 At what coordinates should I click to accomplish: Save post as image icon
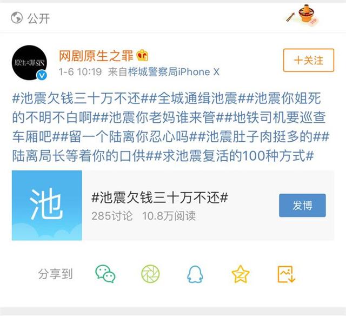tap(286, 274)
